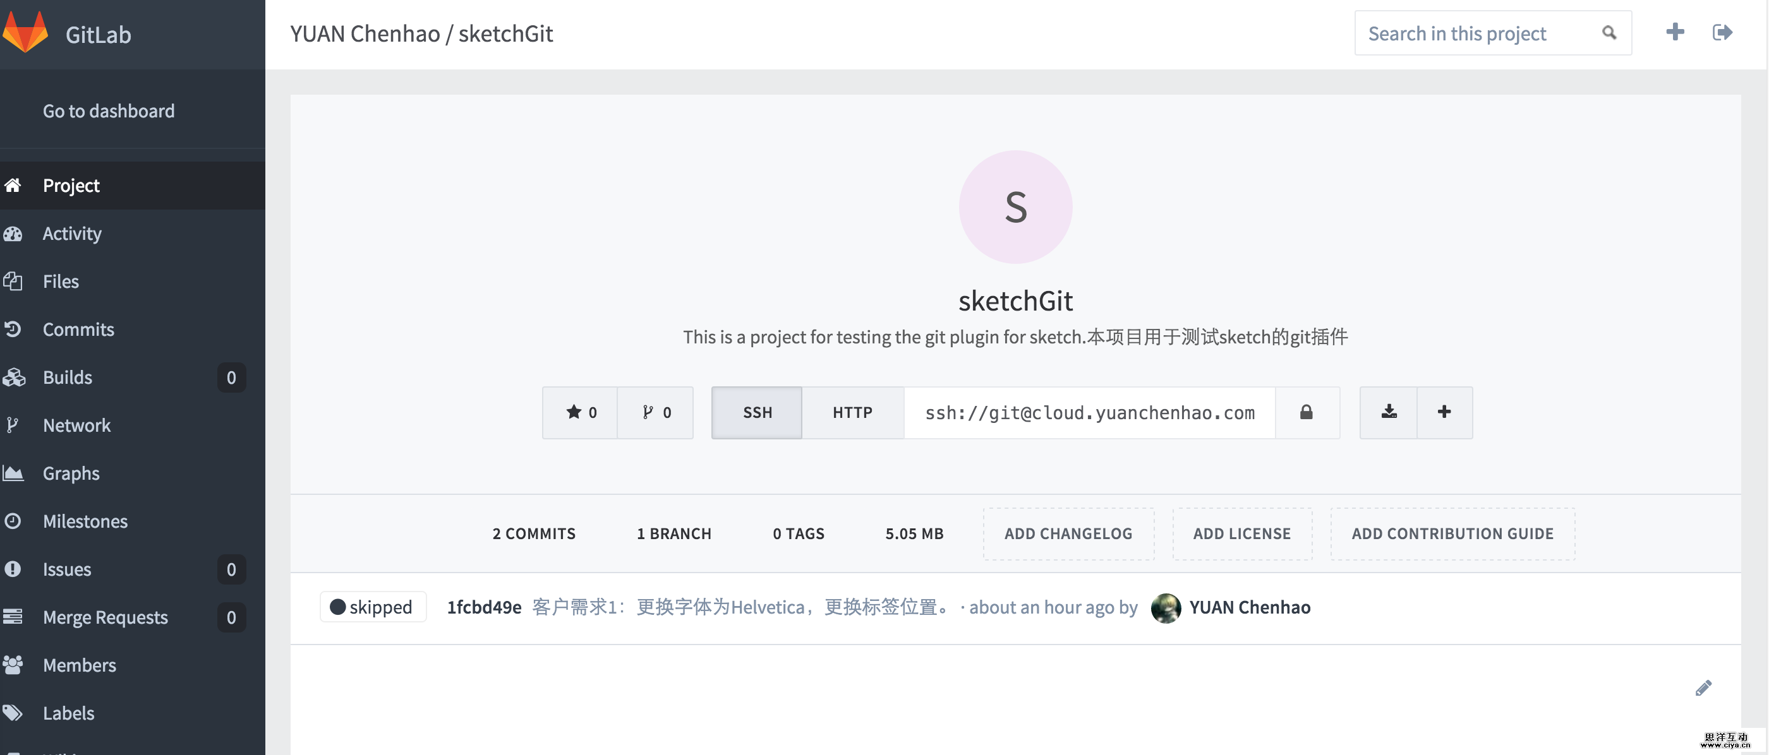Image resolution: width=1769 pixels, height=755 pixels.
Task: Click the sign out arrow icon
Action: point(1722,32)
